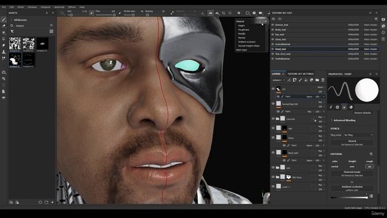Select the Smudge tool
387x218 pixels.
(4, 45)
